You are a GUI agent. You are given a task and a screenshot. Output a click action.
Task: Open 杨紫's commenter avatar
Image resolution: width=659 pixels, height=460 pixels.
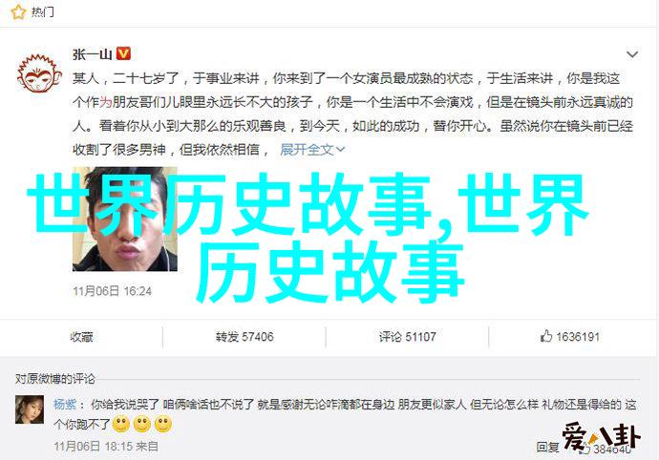pyautogui.click(x=30, y=409)
